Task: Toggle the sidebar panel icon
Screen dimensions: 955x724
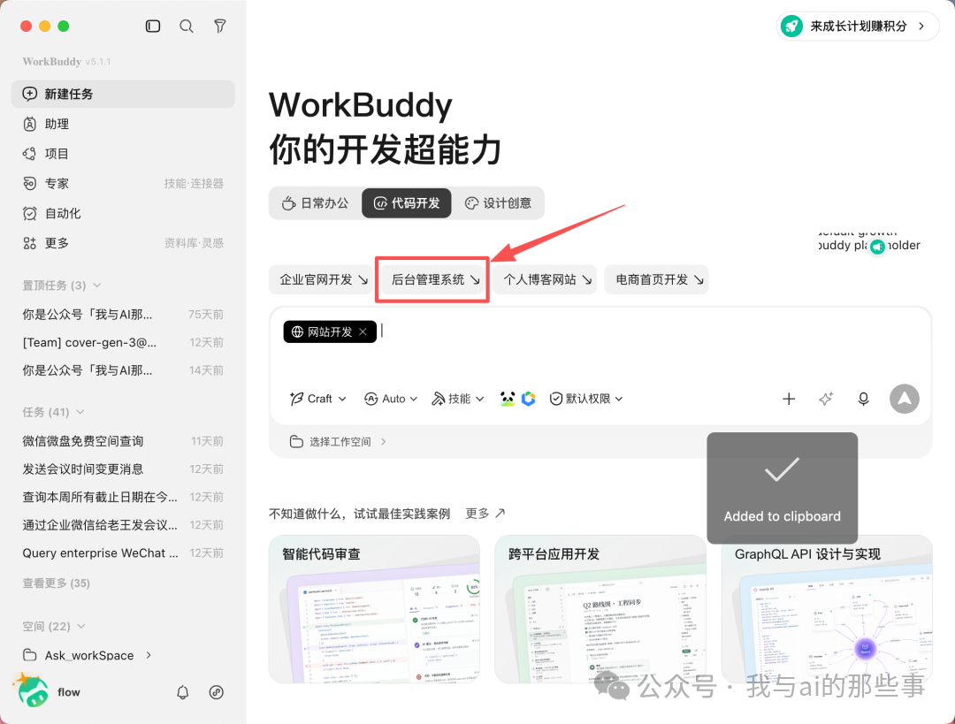Action: [153, 27]
